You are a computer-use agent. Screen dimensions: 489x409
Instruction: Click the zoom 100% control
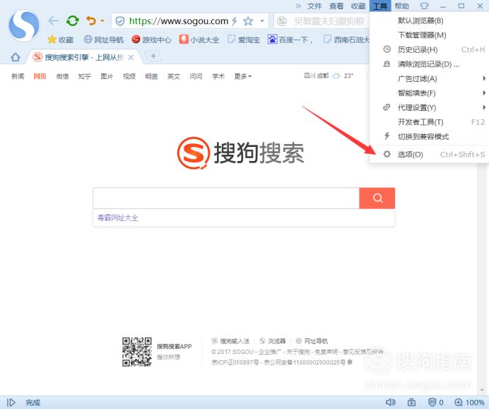coord(469,403)
